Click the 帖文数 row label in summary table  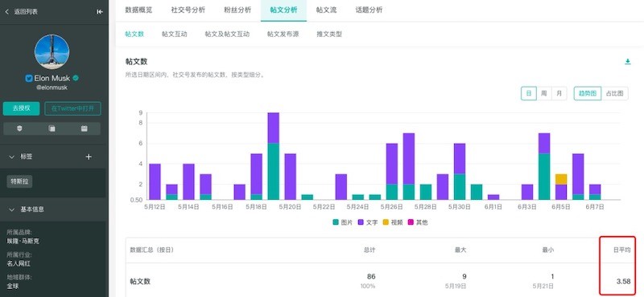click(140, 282)
